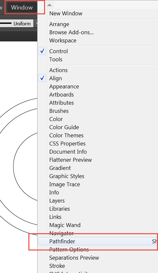Open the Magic Wand panel
The width and height of the screenshot is (158, 273).
[65, 225]
